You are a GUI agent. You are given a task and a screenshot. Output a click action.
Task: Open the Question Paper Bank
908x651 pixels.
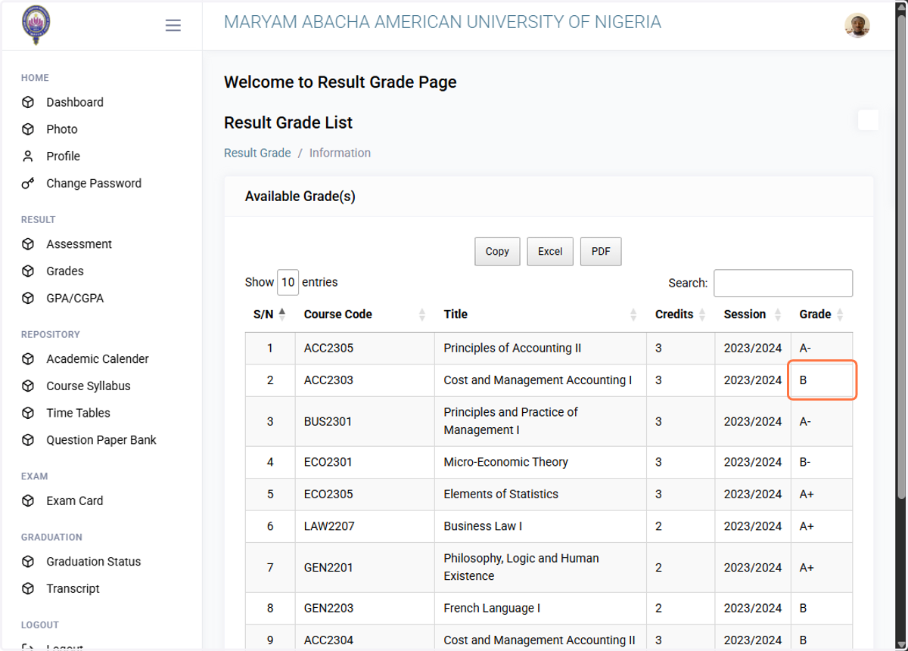pos(101,441)
